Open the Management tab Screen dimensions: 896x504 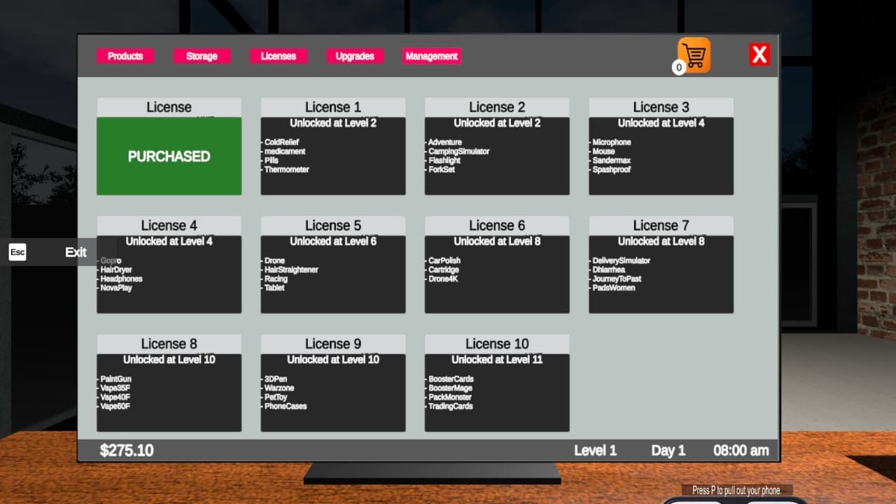coord(431,56)
